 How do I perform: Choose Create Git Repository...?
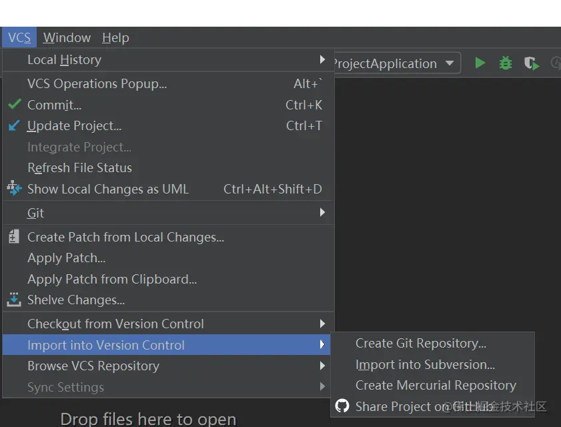(x=432, y=343)
